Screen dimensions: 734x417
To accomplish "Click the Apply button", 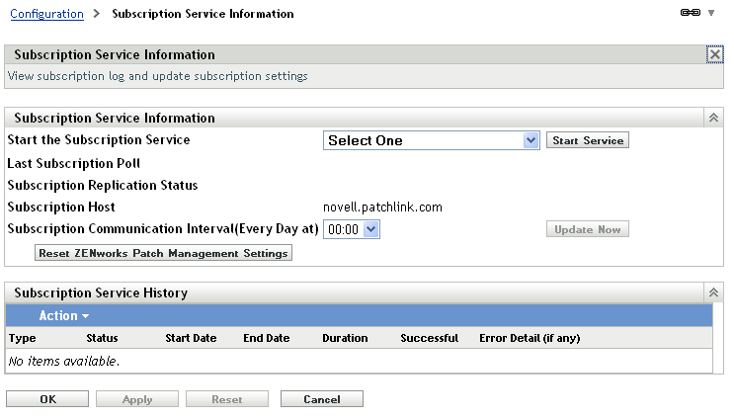I will (137, 399).
